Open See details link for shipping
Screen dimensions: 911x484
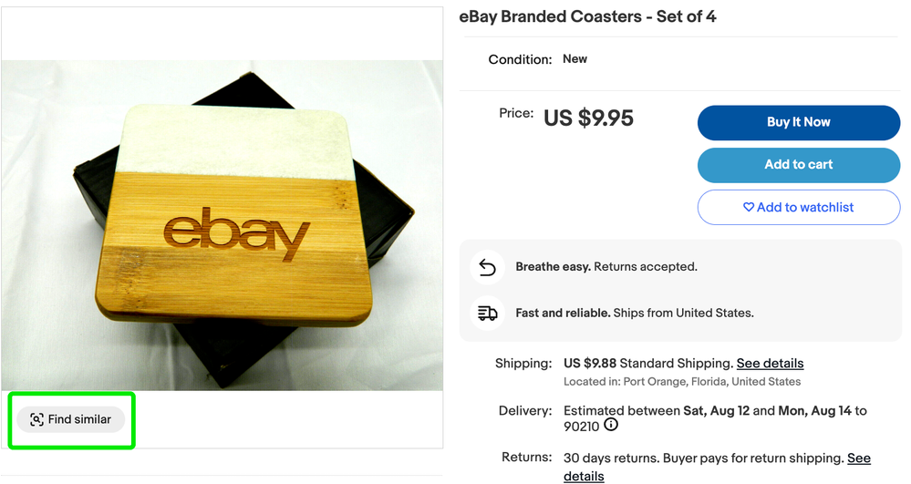tap(770, 363)
